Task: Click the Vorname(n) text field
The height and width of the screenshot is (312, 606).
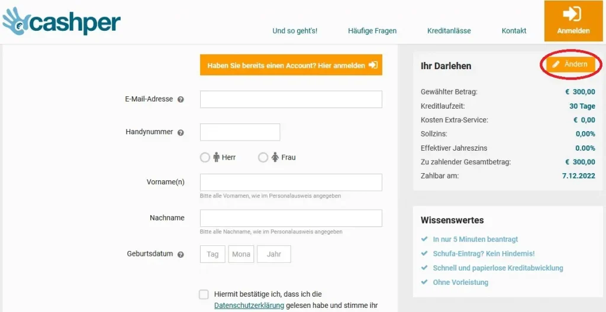Action: [x=291, y=183]
